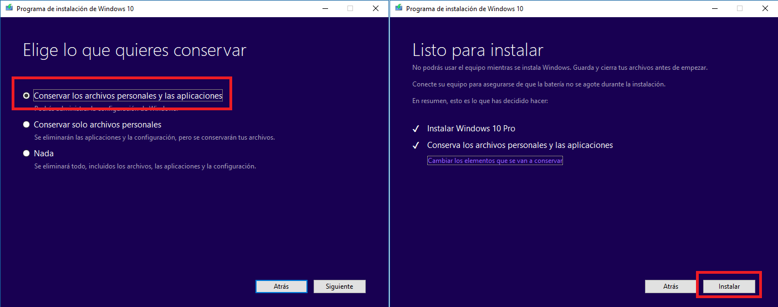Click the 'No podrás usar el equipo' notice

pos(560,68)
